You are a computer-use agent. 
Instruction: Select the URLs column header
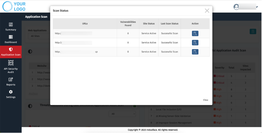tap(85, 24)
